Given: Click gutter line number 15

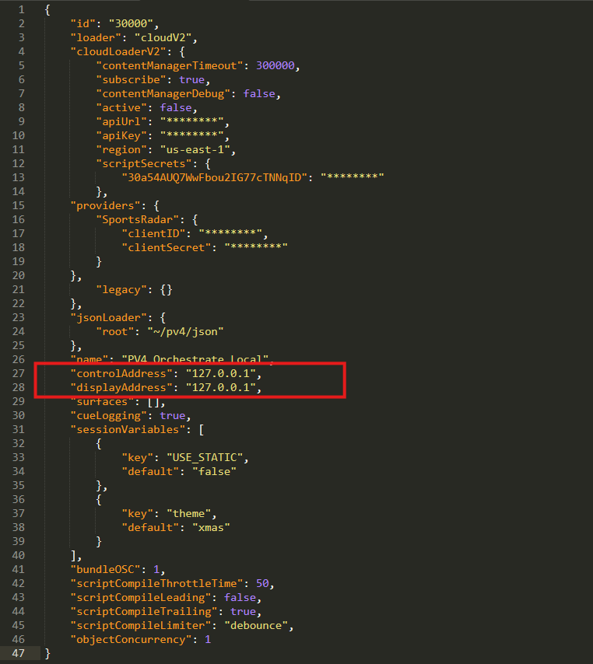Looking at the screenshot, I should (18, 206).
